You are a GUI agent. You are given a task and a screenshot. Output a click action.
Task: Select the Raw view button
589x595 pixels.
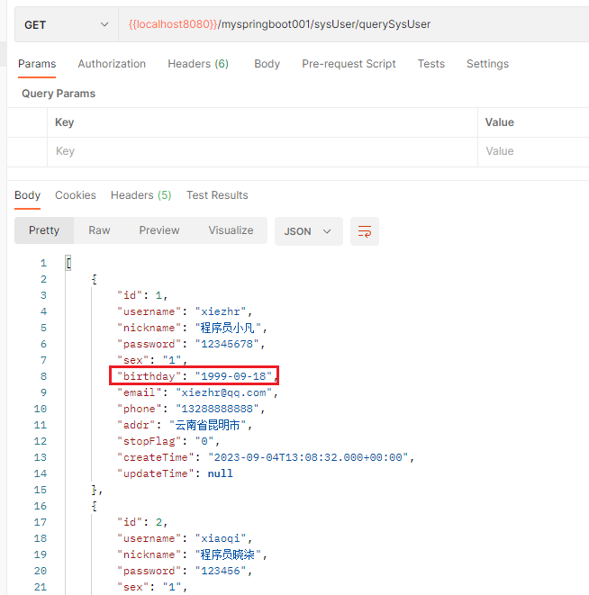(x=99, y=230)
